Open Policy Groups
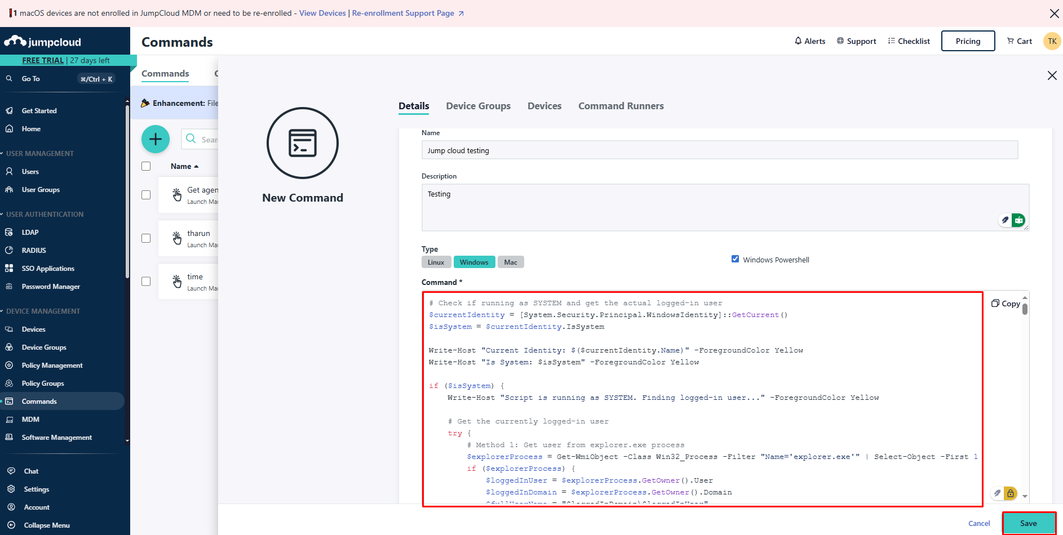The height and width of the screenshot is (535, 1063). point(43,384)
